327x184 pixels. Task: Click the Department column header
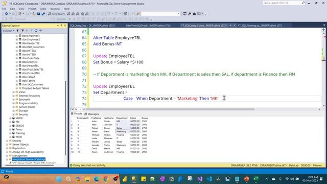(x=122, y=118)
